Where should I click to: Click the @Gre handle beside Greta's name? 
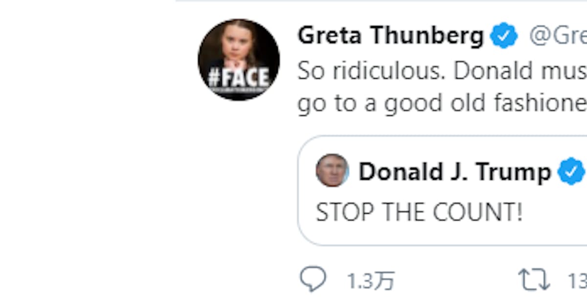[558, 36]
